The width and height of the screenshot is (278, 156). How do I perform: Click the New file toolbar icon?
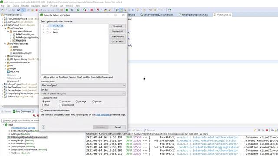(x=3, y=10)
